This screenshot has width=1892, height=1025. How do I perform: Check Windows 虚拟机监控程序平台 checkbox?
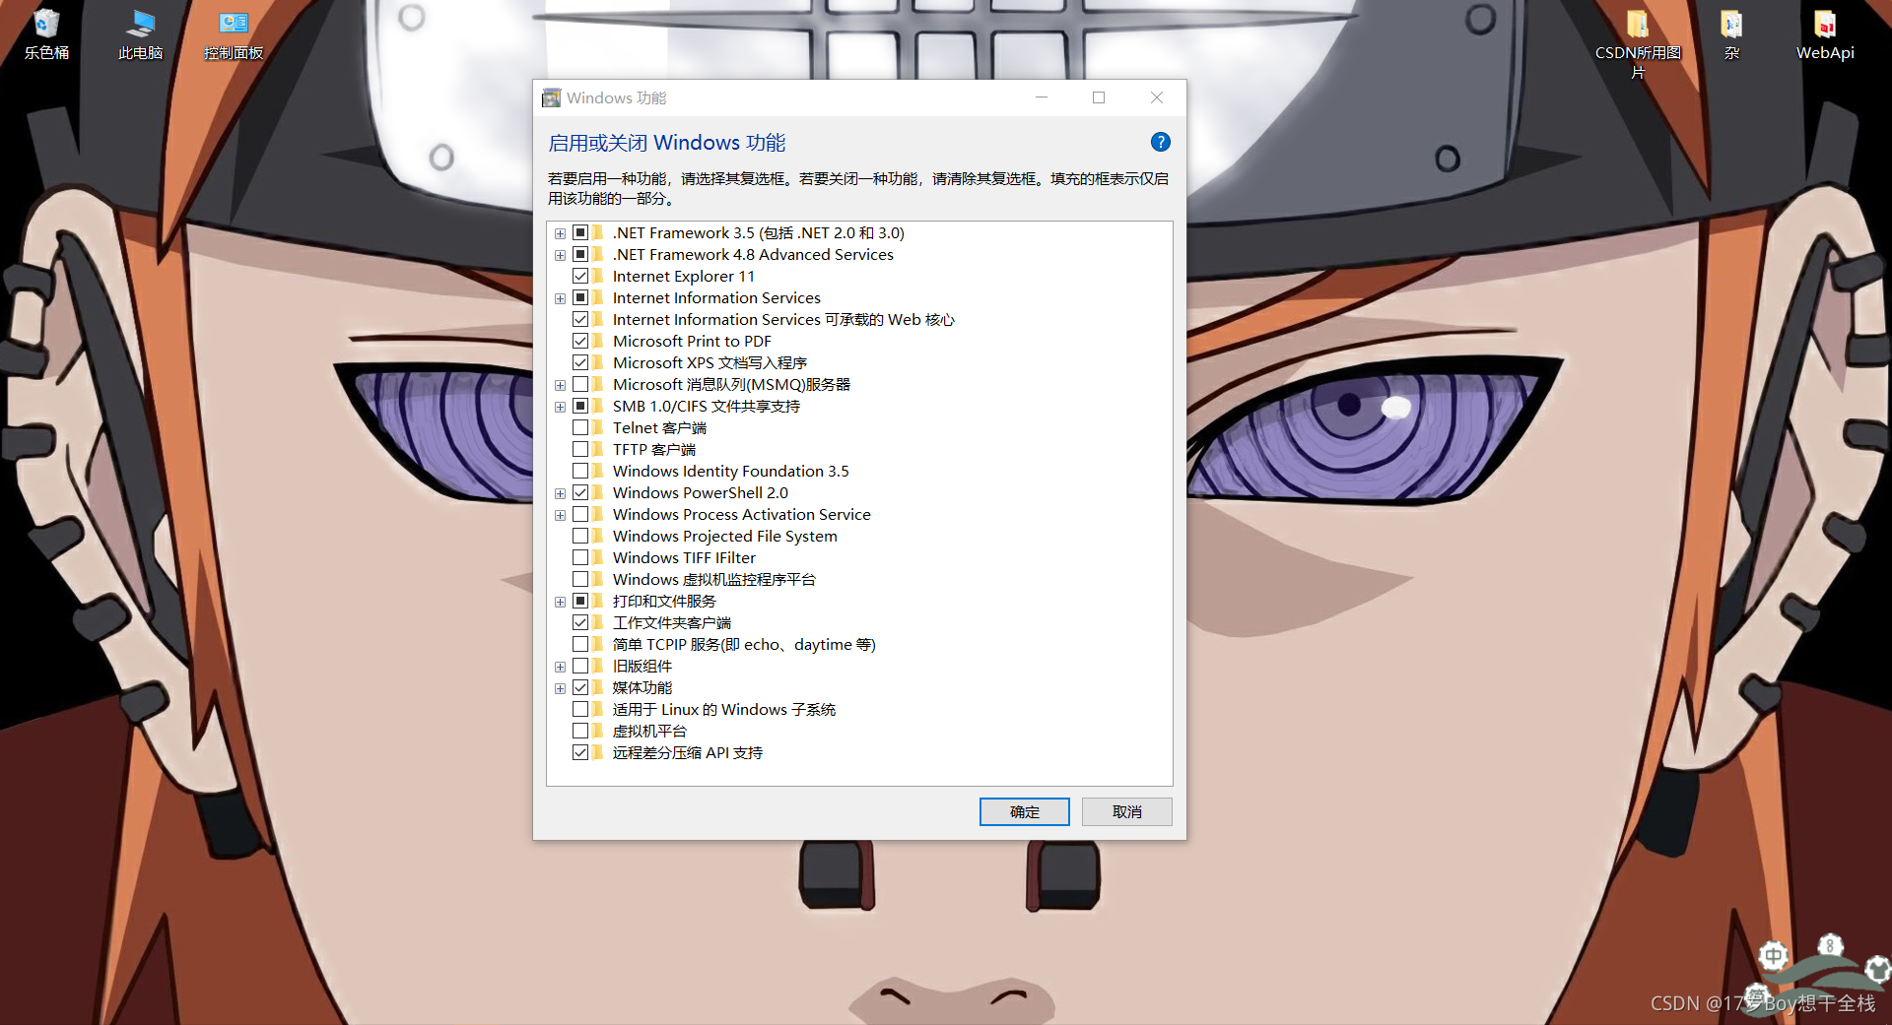click(580, 579)
